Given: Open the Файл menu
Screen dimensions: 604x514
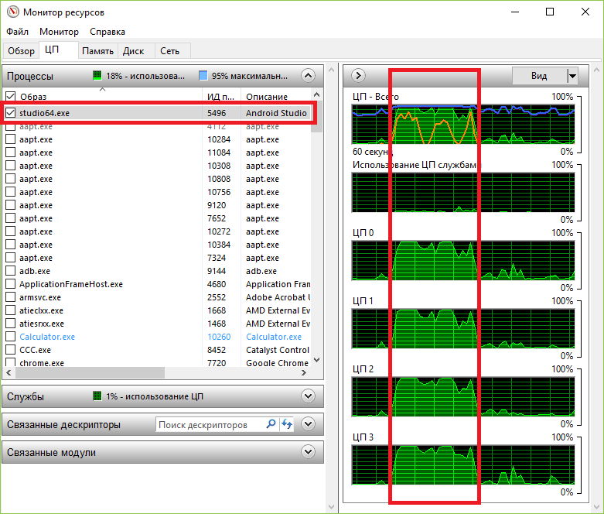Looking at the screenshot, I should [17, 32].
